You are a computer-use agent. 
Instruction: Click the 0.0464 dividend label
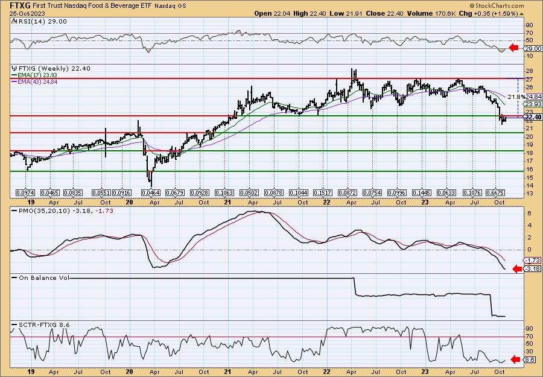point(151,192)
